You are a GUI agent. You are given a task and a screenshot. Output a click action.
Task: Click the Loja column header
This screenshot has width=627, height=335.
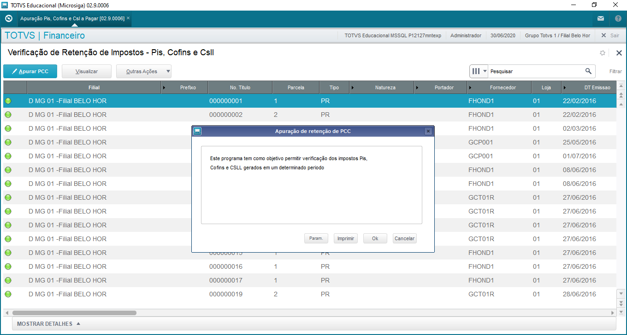[x=546, y=87]
